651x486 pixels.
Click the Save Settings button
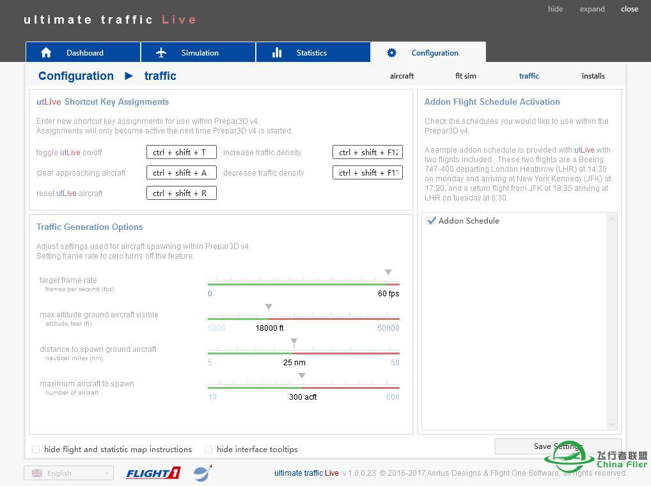(558, 446)
